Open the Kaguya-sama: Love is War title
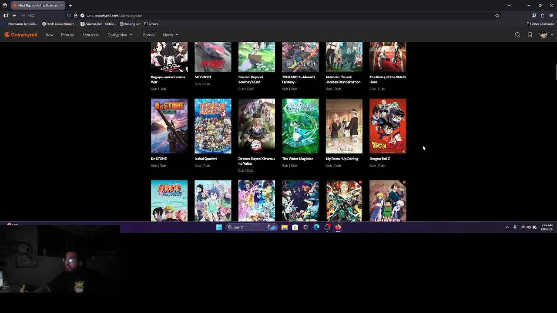 pyautogui.click(x=168, y=80)
